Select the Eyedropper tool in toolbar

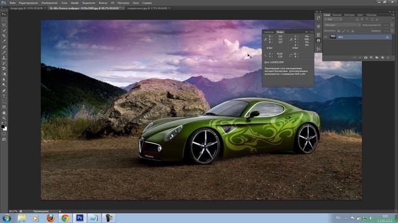4,42
